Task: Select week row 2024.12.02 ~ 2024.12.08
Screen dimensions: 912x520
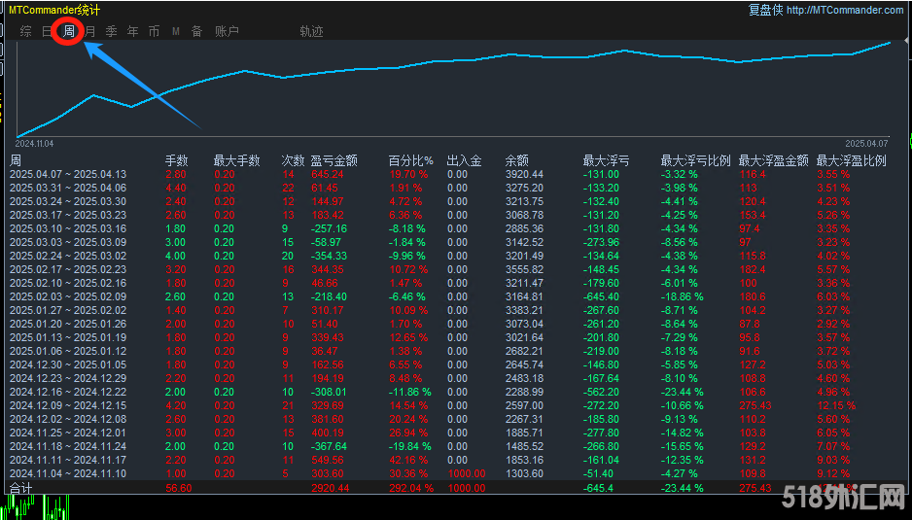Action: pos(456,419)
